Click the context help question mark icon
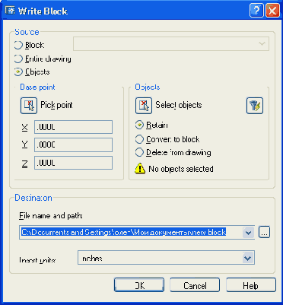 pos(256,11)
